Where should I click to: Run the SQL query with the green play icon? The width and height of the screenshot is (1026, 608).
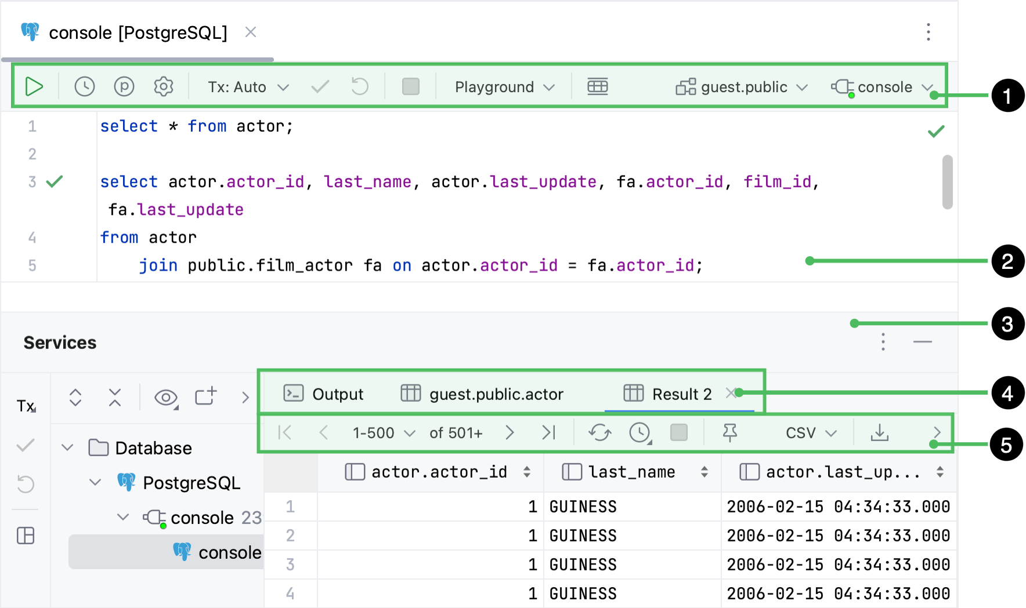click(x=34, y=86)
